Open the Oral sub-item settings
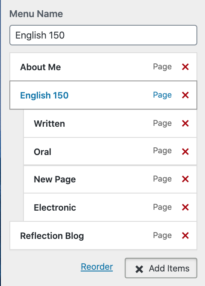 tap(110, 152)
